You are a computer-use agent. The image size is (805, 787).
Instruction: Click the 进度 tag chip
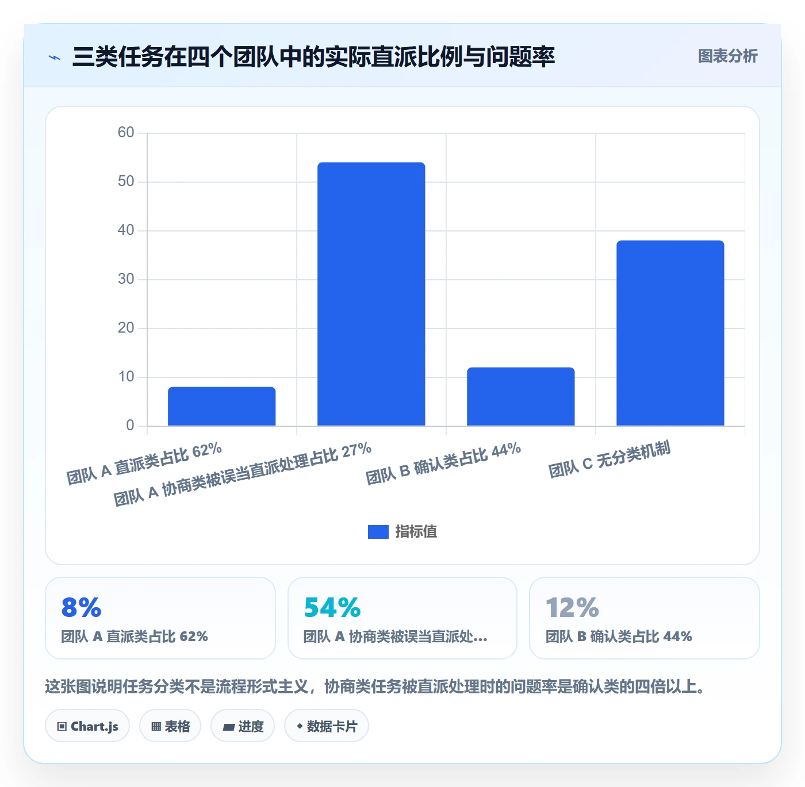(x=243, y=726)
